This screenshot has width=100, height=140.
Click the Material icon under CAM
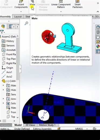[x=8, y=108]
